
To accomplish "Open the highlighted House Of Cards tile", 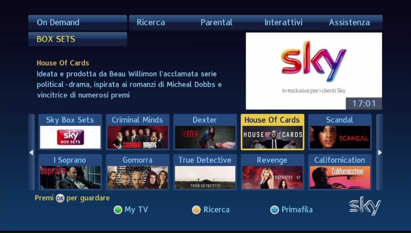I will (272, 132).
